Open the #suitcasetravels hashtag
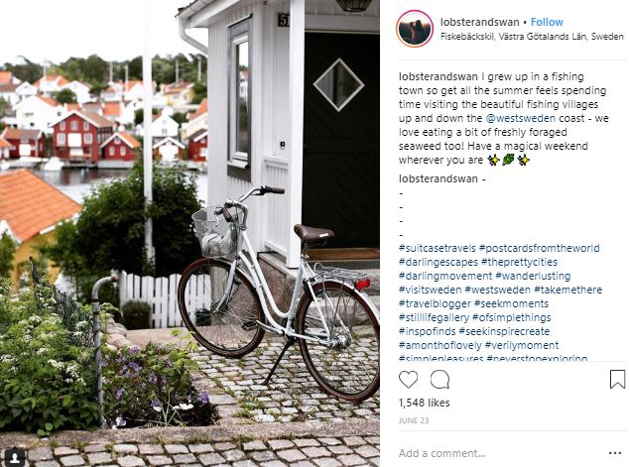 tap(437, 248)
